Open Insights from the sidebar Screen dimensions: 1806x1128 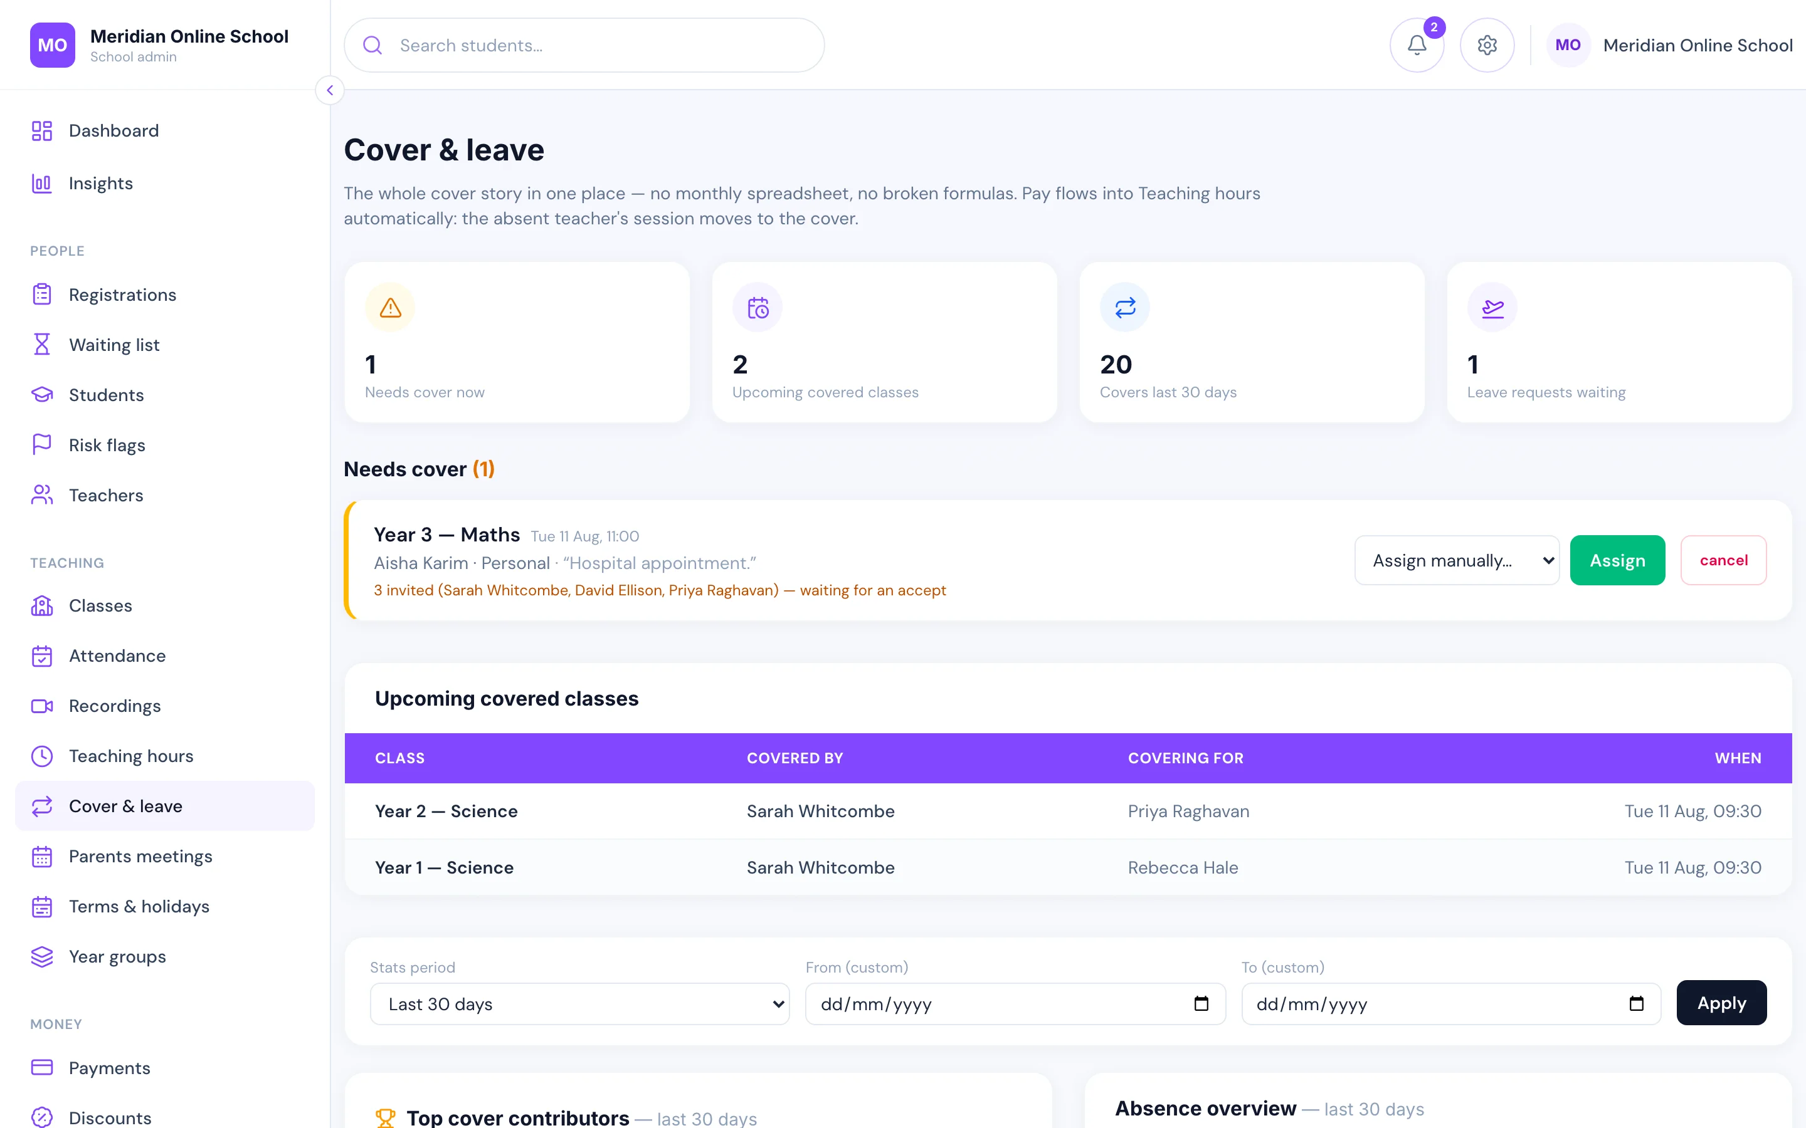pyautogui.click(x=165, y=184)
